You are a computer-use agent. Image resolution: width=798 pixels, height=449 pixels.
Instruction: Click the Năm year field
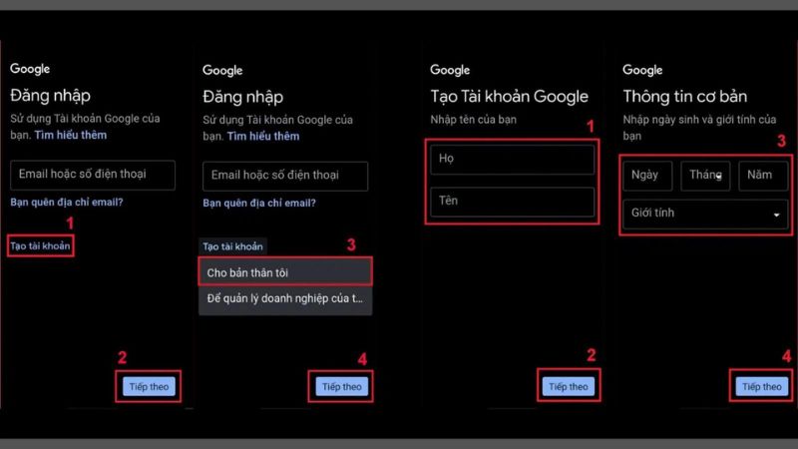pyautogui.click(x=763, y=176)
